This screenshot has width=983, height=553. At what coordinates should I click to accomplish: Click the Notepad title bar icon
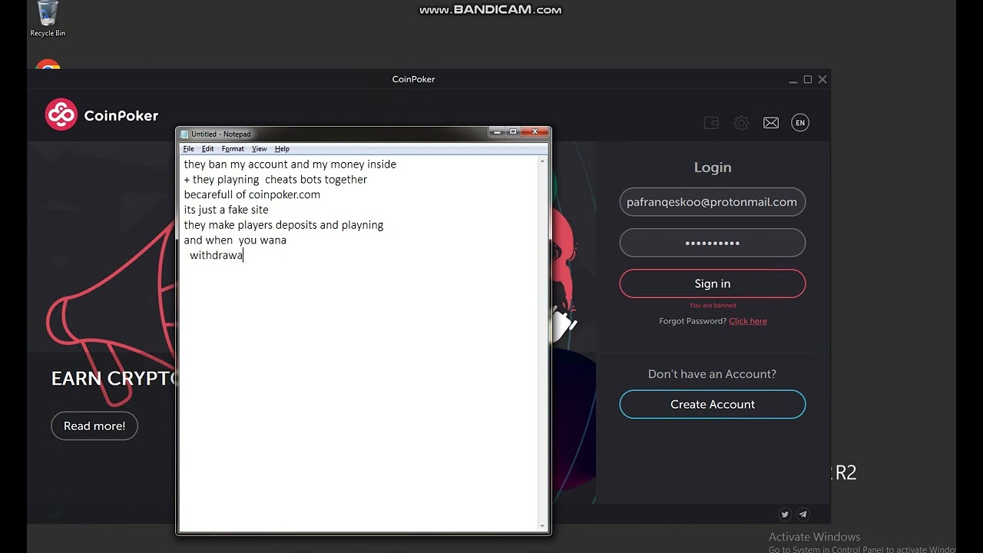tap(184, 134)
